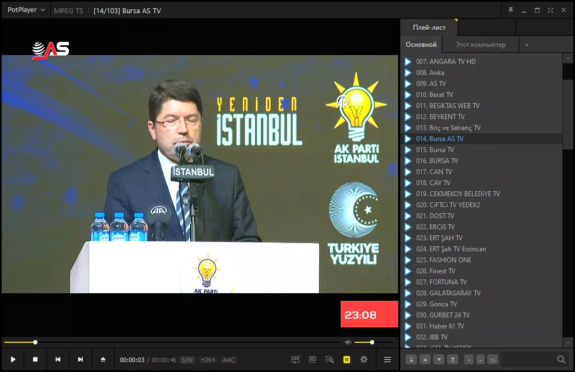
Task: Open the control panel gear icon
Action: (364, 359)
